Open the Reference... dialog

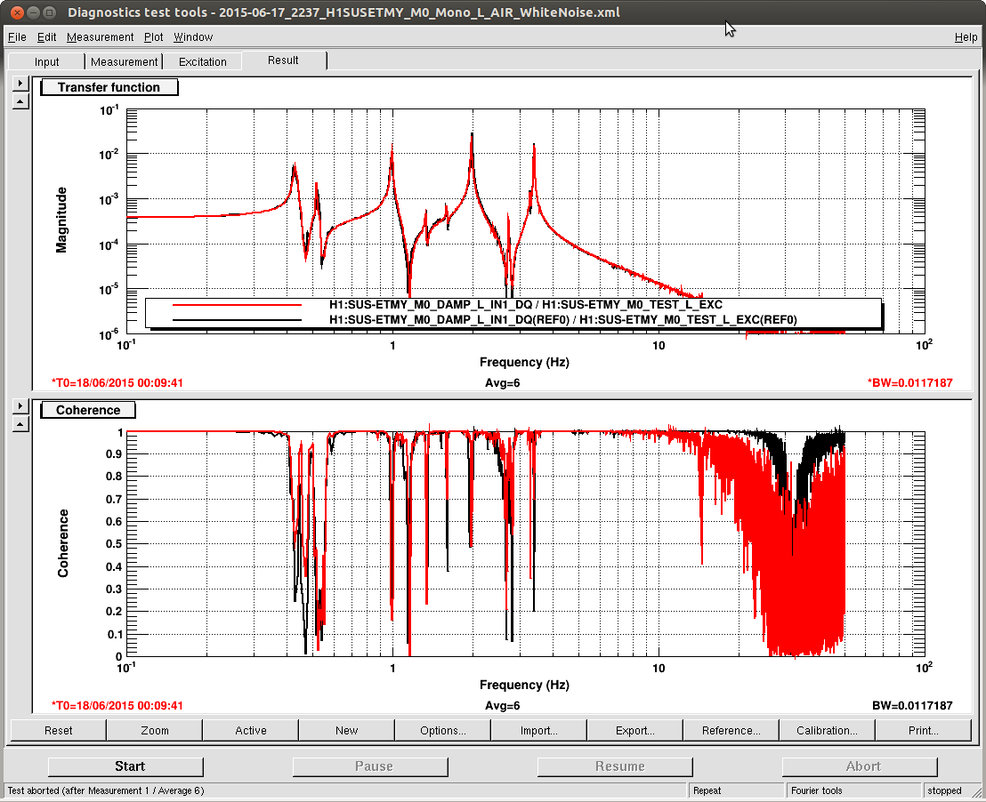pos(731,730)
